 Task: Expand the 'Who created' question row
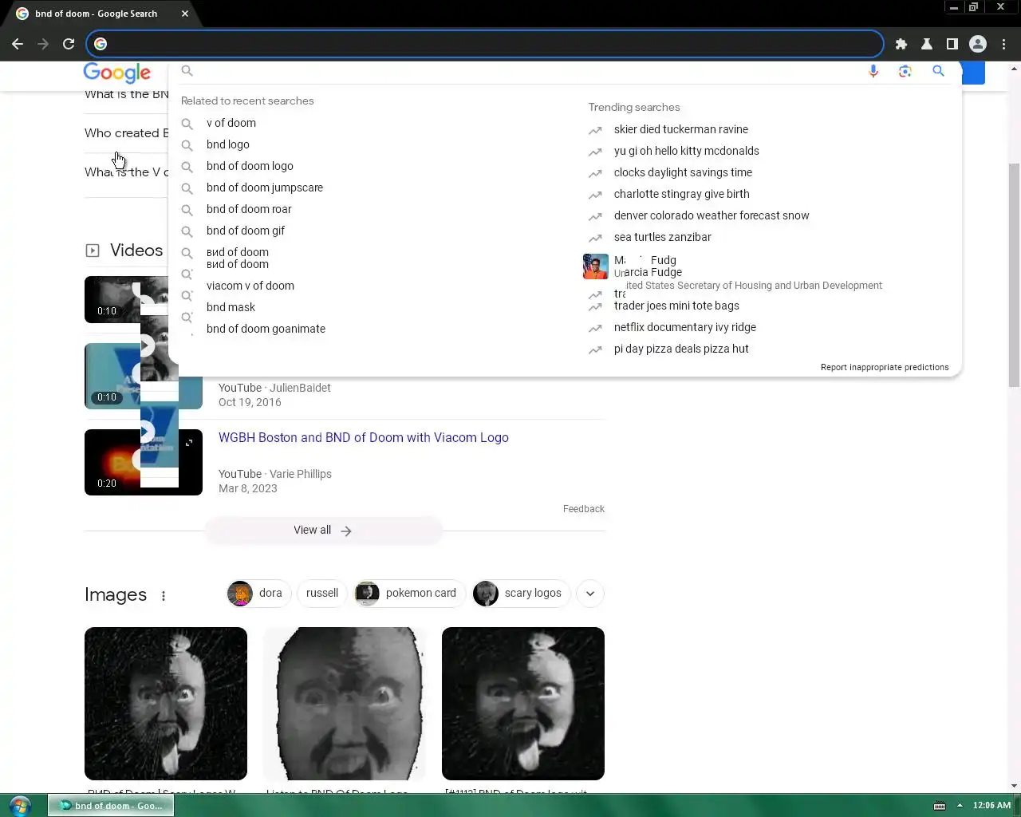pyautogui.click(x=126, y=133)
